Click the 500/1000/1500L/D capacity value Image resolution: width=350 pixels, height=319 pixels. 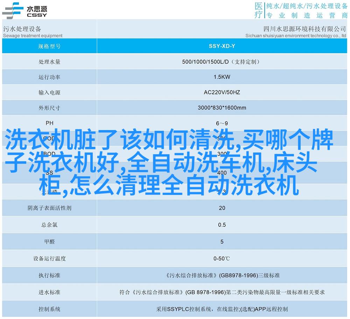point(221,62)
